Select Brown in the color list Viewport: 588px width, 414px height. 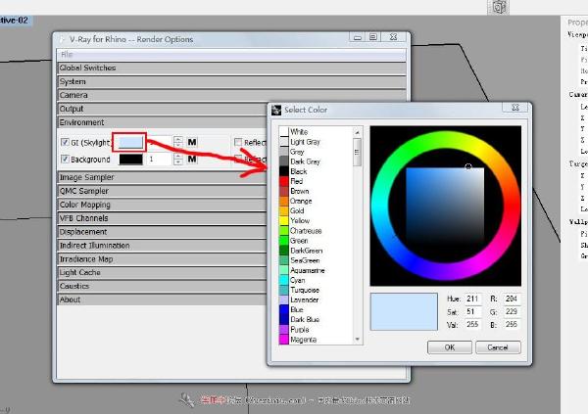[299, 191]
